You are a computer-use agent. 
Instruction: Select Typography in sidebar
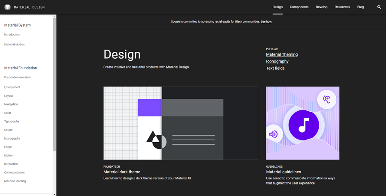click(12, 122)
